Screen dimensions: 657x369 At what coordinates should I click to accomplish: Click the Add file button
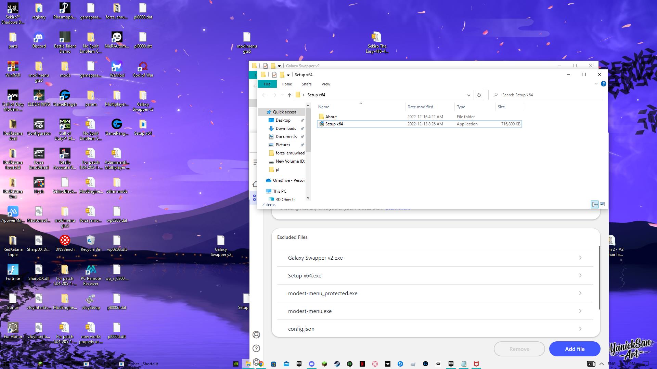[575, 349]
